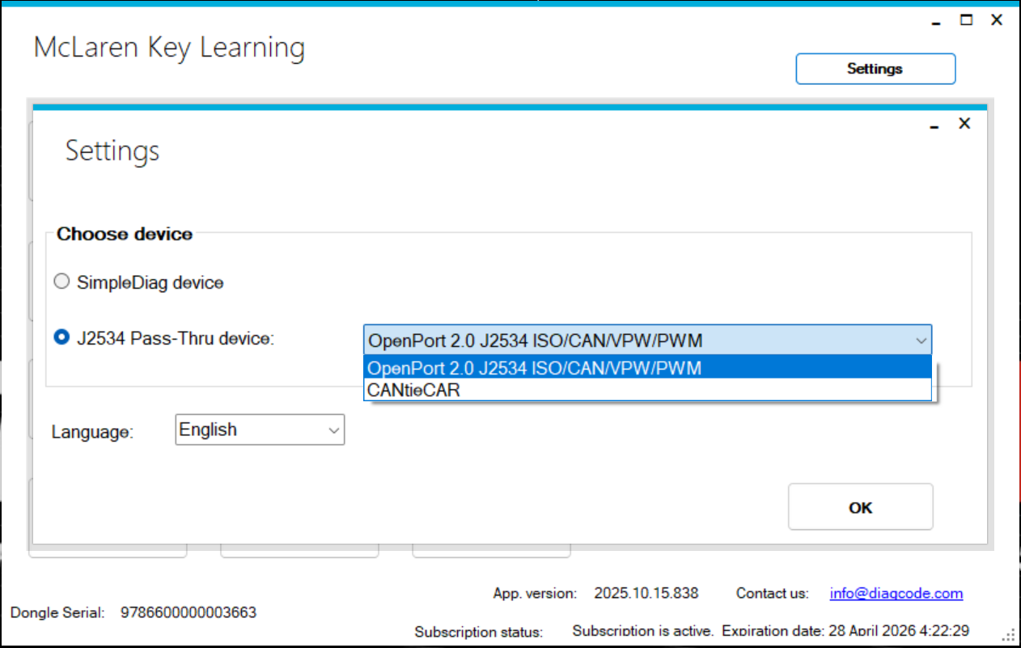This screenshot has height=648, width=1021.
Task: Open the info@diagcode.com email link
Action: pos(896,594)
